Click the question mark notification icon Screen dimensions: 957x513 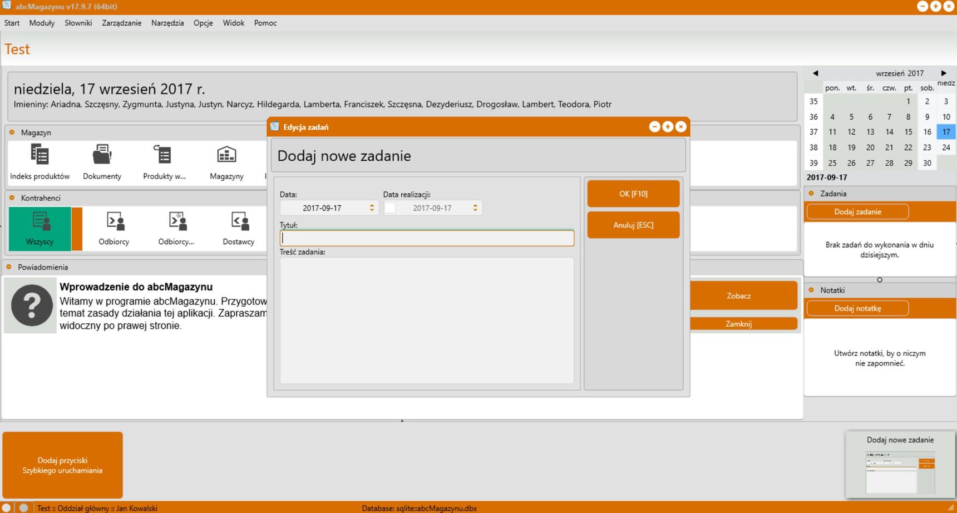click(x=31, y=305)
